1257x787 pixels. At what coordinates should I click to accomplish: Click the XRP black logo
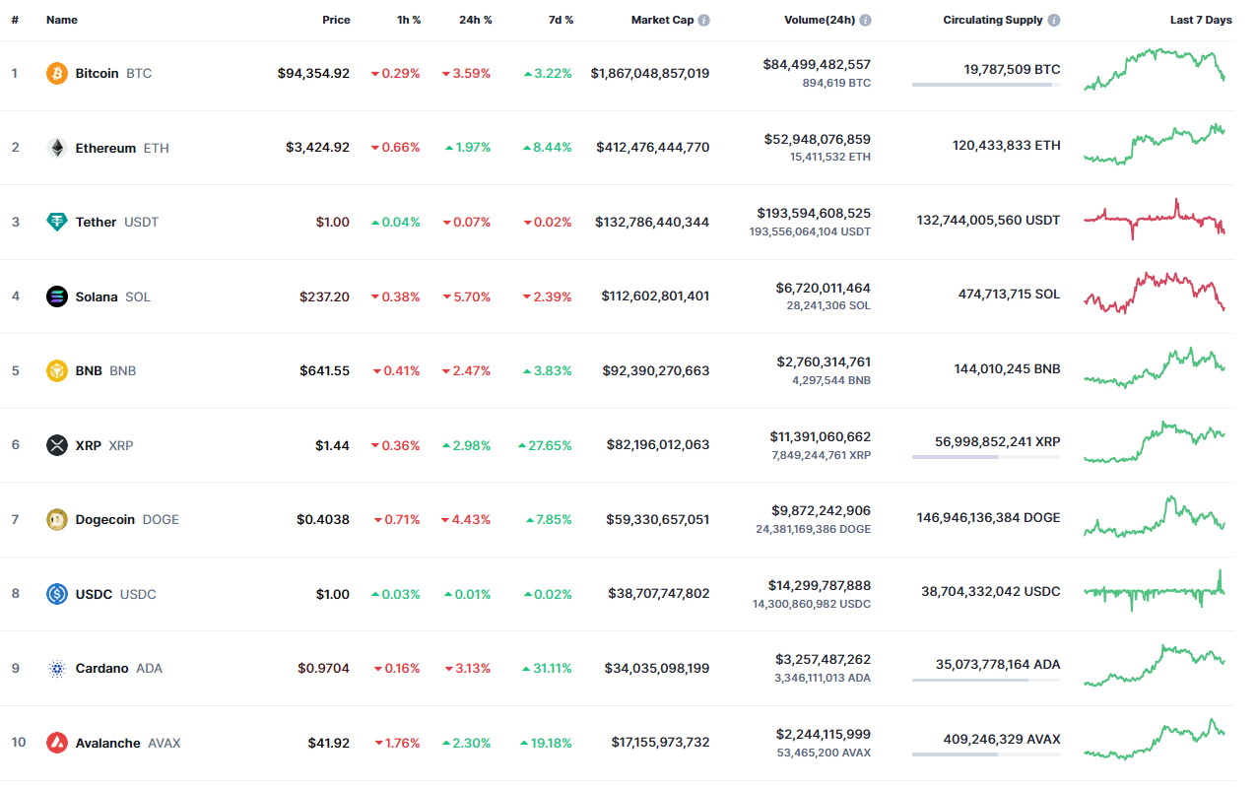(57, 445)
